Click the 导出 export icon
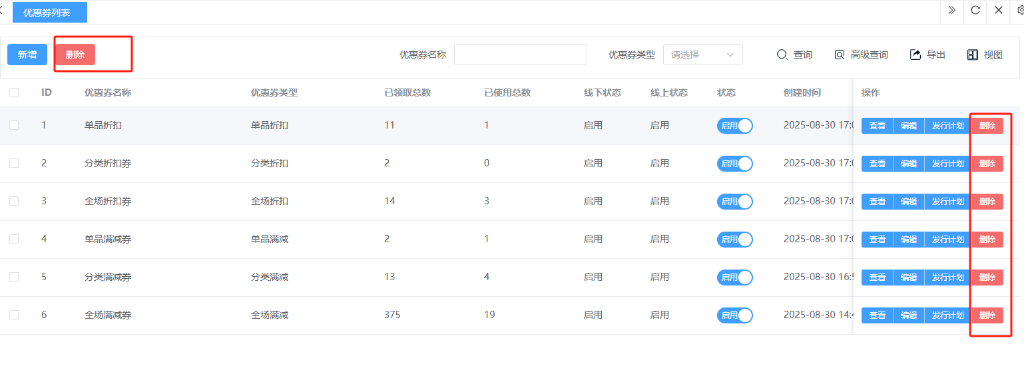 (x=915, y=55)
